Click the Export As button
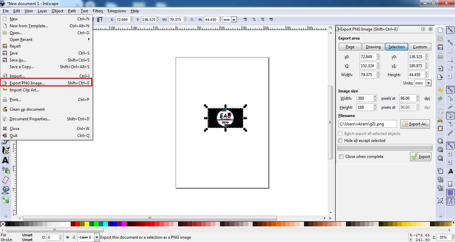 point(415,124)
